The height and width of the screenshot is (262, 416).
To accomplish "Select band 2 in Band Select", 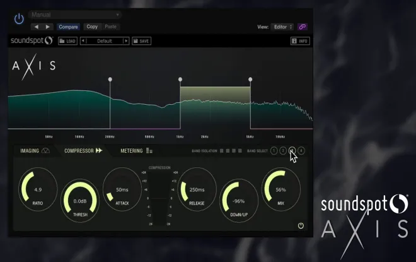I will 283,151.
